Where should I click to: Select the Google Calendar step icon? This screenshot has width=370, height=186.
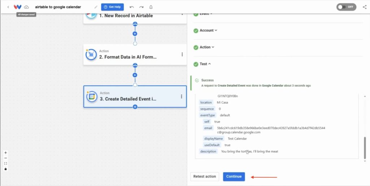coord(92,97)
